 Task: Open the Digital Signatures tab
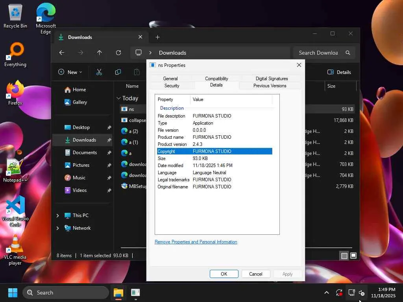coord(272,79)
